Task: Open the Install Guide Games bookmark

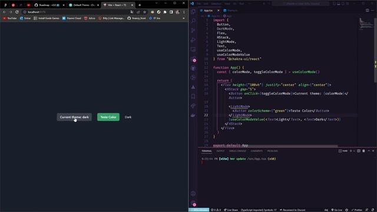Action: (x=47, y=18)
